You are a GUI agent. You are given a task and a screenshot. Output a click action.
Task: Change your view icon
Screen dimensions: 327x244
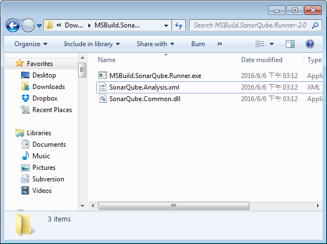260,44
